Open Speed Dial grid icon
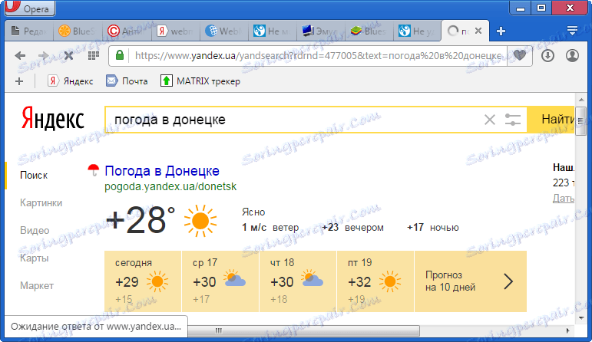Viewport: 592px width, 342px height. point(93,56)
